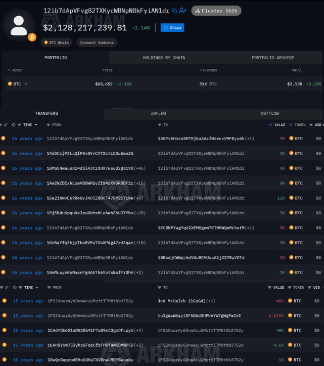Click the BTC token icon in the 4.615K row
The image size is (324, 366).
pyautogui.click(x=290, y=315)
